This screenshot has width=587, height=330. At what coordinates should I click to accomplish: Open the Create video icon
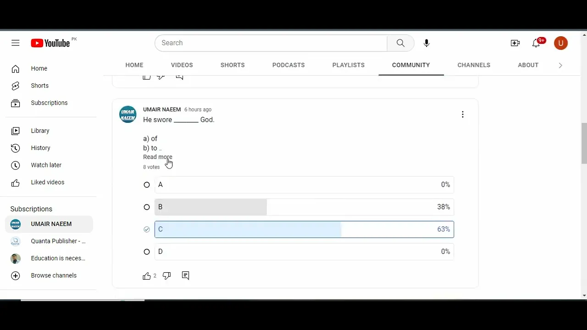tap(515, 43)
